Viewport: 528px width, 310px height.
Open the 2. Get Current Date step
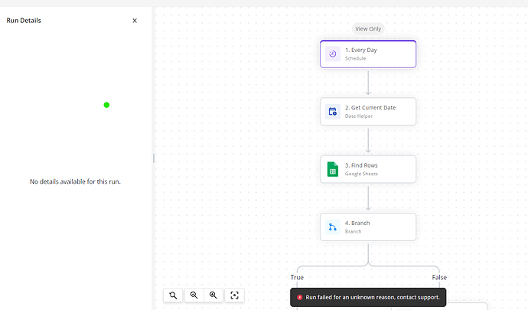point(368,112)
